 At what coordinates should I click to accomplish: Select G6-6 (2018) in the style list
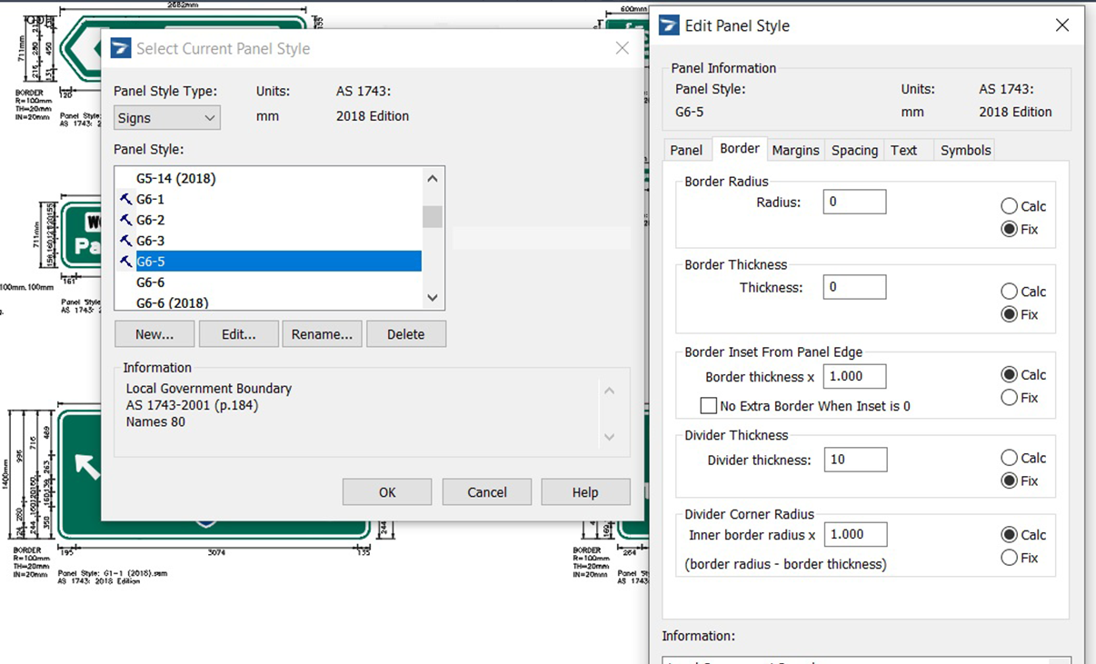(x=173, y=302)
